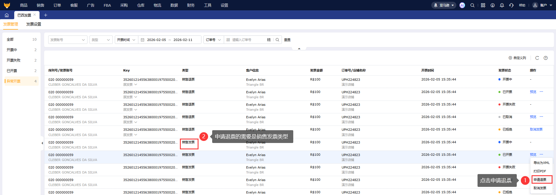Choose 申请退票 from the popup menu
Screen dimensions: 556x195
(541, 180)
